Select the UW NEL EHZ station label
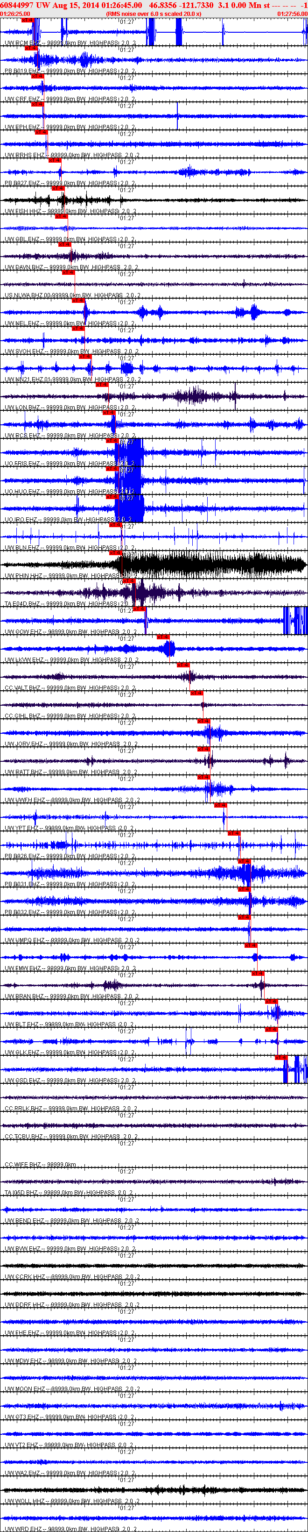 pyautogui.click(x=70, y=323)
